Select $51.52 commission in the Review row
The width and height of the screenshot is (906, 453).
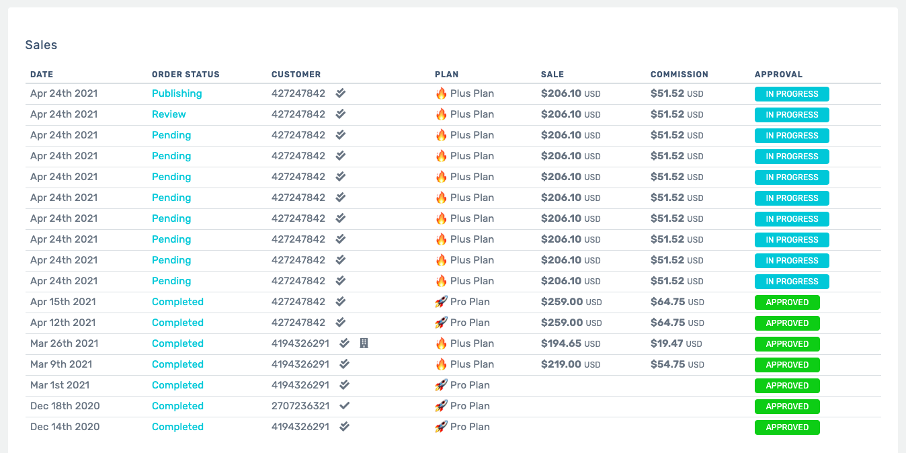pos(677,114)
